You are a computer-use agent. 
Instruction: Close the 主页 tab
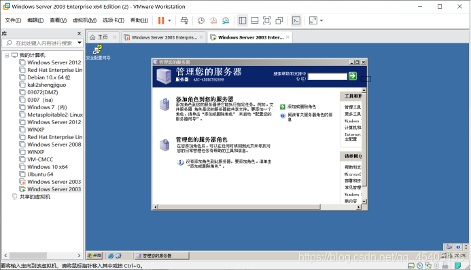click(114, 37)
